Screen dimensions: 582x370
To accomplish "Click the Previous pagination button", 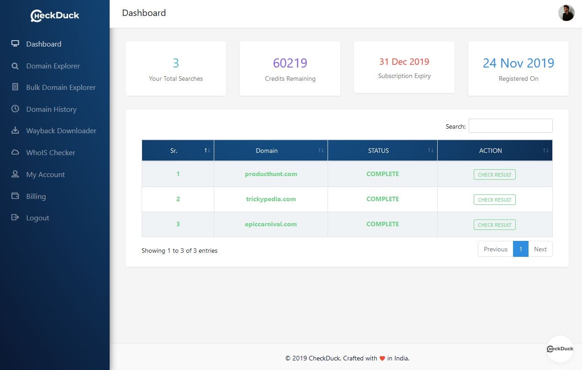I will point(496,249).
